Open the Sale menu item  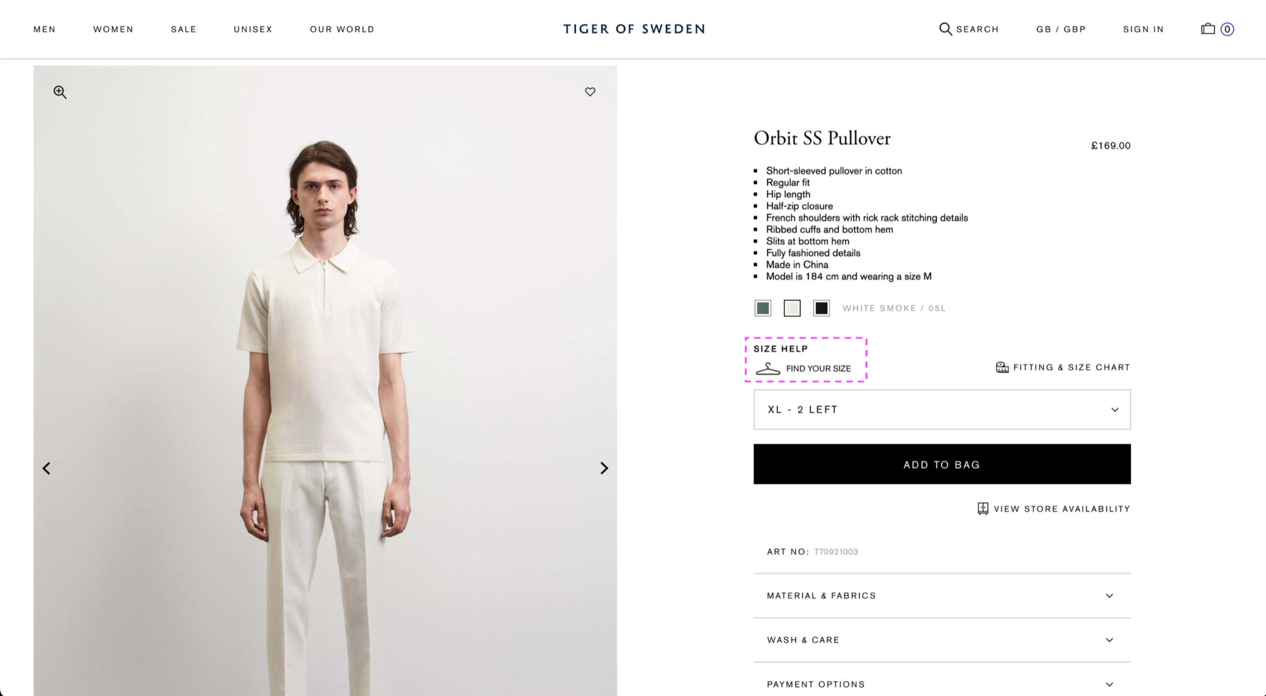tap(183, 29)
